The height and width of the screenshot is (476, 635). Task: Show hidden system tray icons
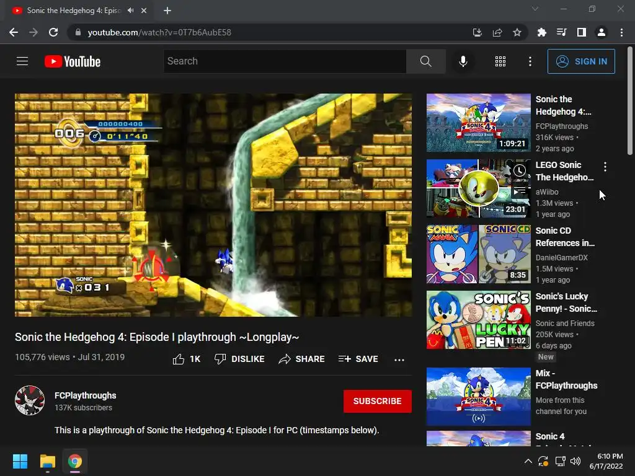point(528,461)
